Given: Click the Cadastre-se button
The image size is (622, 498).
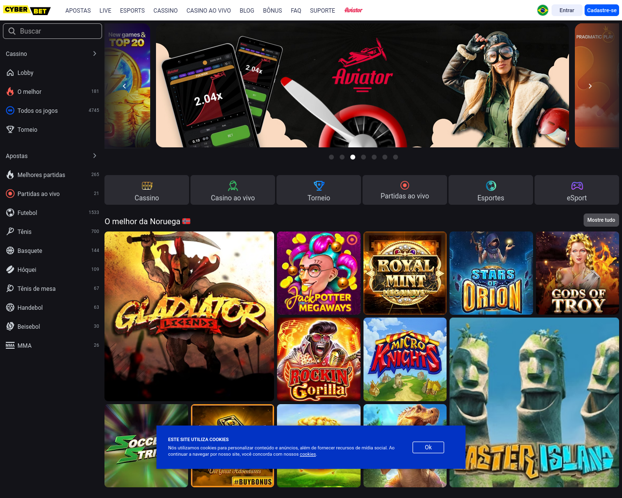Looking at the screenshot, I should pyautogui.click(x=602, y=10).
